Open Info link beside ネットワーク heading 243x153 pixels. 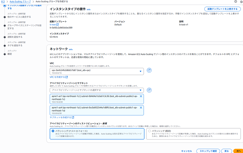tap(71, 49)
